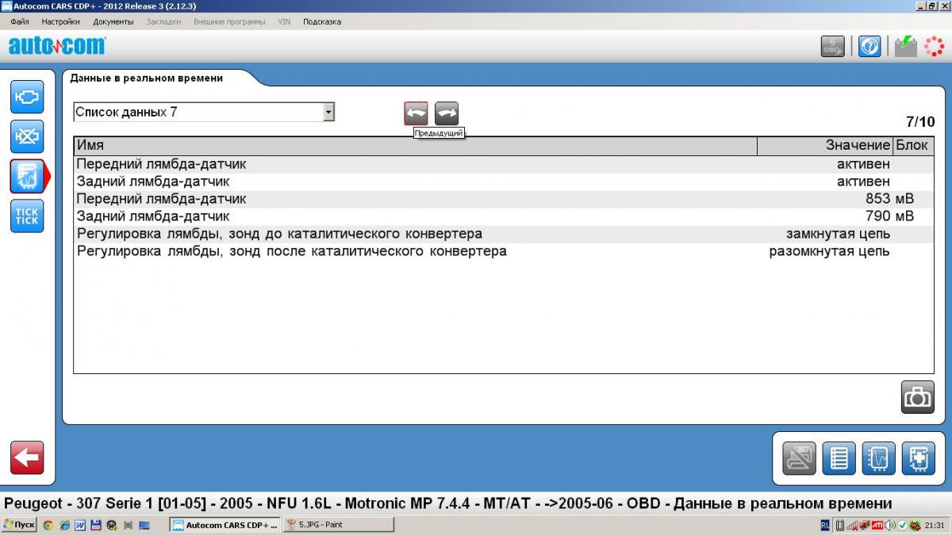Open the Подсказка menu

[322, 21]
